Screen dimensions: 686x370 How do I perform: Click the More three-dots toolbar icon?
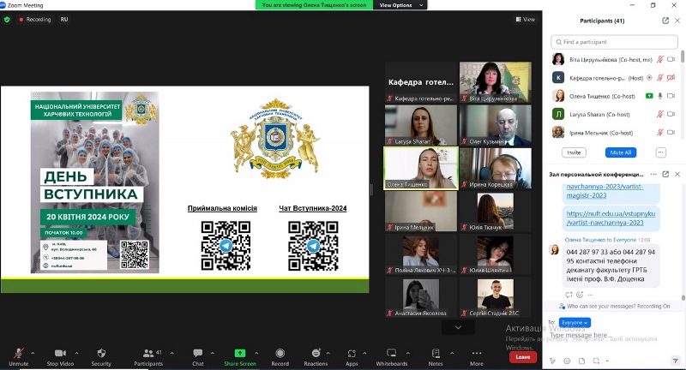tap(477, 353)
